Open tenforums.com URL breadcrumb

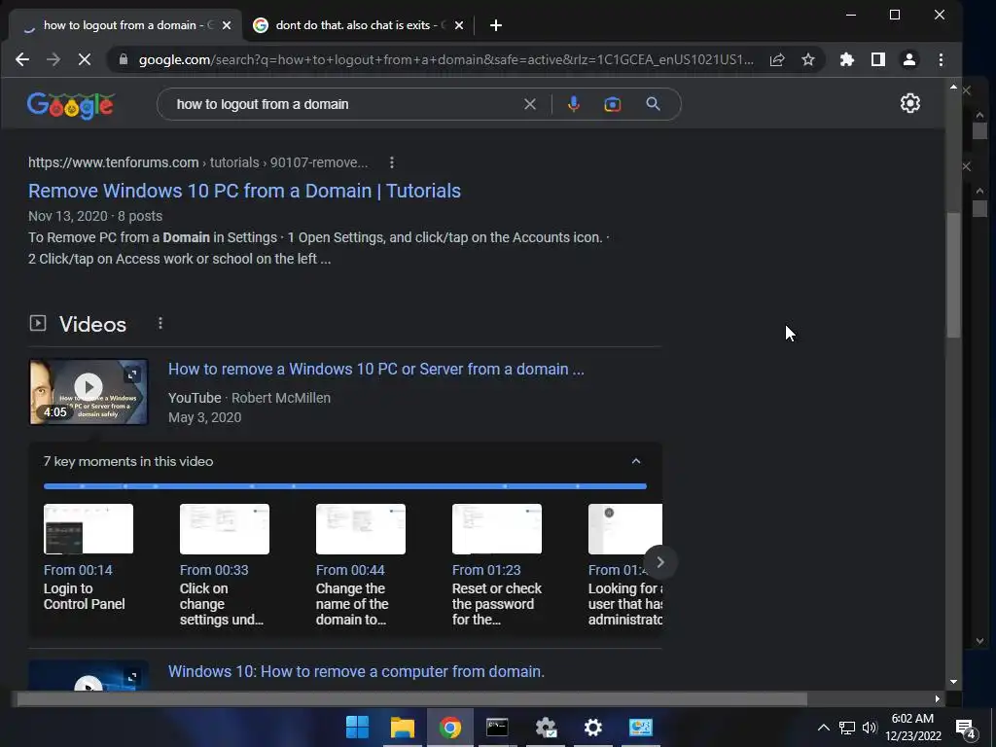tap(197, 162)
